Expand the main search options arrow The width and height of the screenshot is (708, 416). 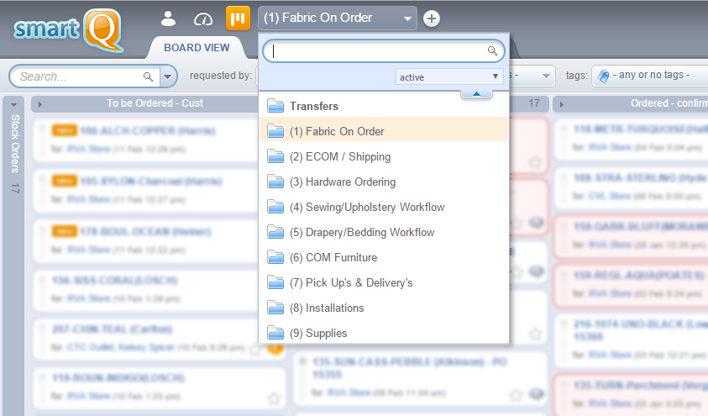tap(169, 76)
